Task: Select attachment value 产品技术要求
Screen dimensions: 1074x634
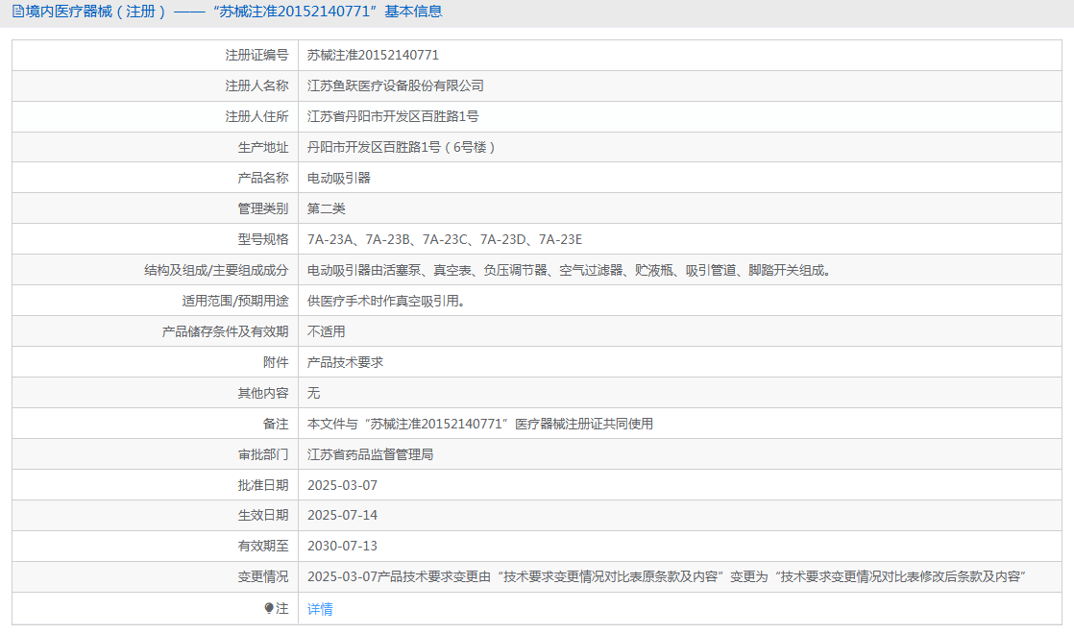Action: [345, 362]
